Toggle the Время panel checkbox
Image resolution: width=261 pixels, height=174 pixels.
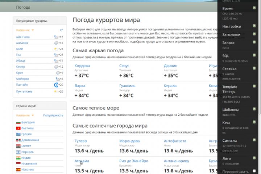(254, 8)
